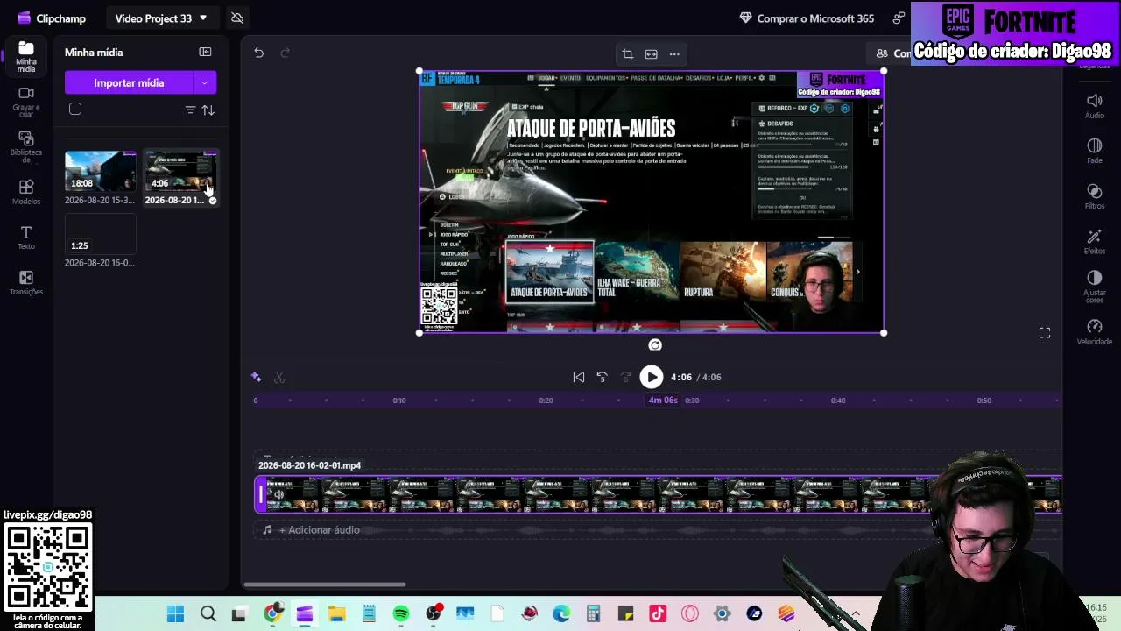This screenshot has width=1121, height=631.
Task: Select the crop tool above the preview
Action: [x=628, y=54]
